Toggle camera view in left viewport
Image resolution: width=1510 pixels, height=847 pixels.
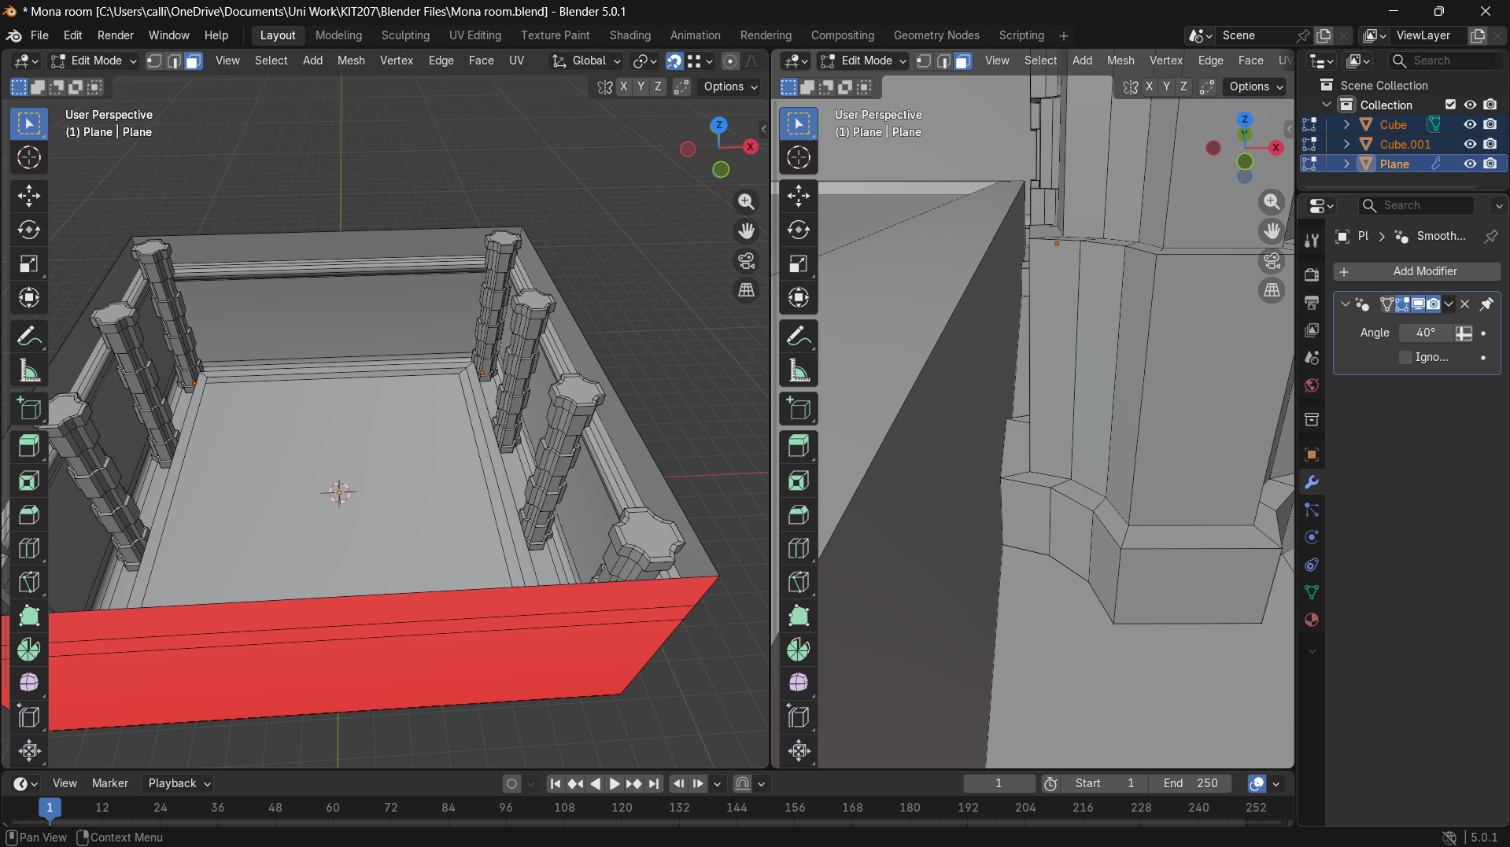746,260
